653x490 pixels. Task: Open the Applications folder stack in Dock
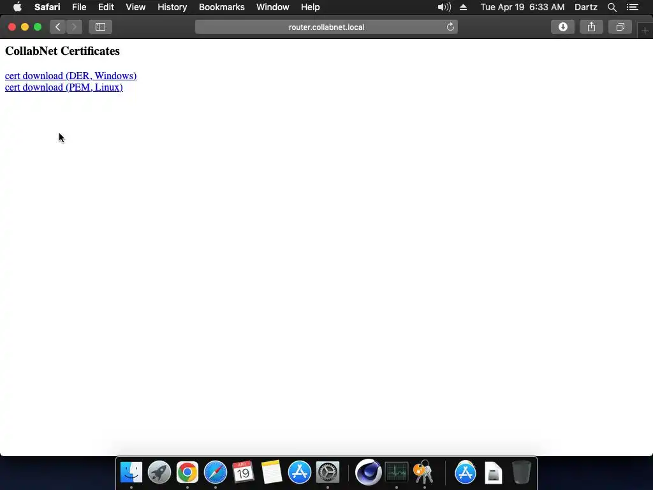[x=465, y=473]
